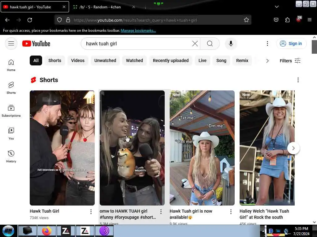This screenshot has height=237, width=317.
Task: Click in the YouTube search input field
Action: (137, 44)
